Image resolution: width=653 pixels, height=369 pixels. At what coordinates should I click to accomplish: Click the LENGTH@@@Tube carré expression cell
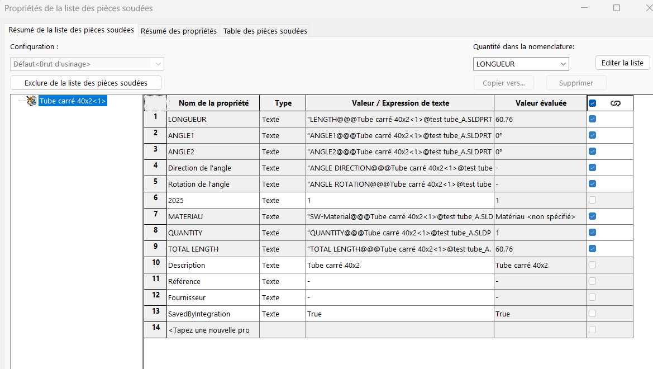tap(400, 119)
